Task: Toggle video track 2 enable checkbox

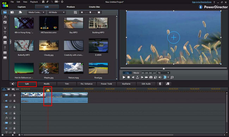Action: (x=10, y=107)
